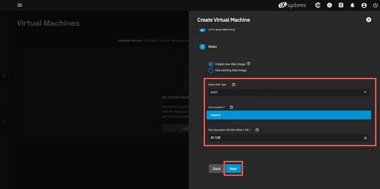Choose mypool option in Zvol Location
This screenshot has height=189, width=380.
tap(289, 115)
